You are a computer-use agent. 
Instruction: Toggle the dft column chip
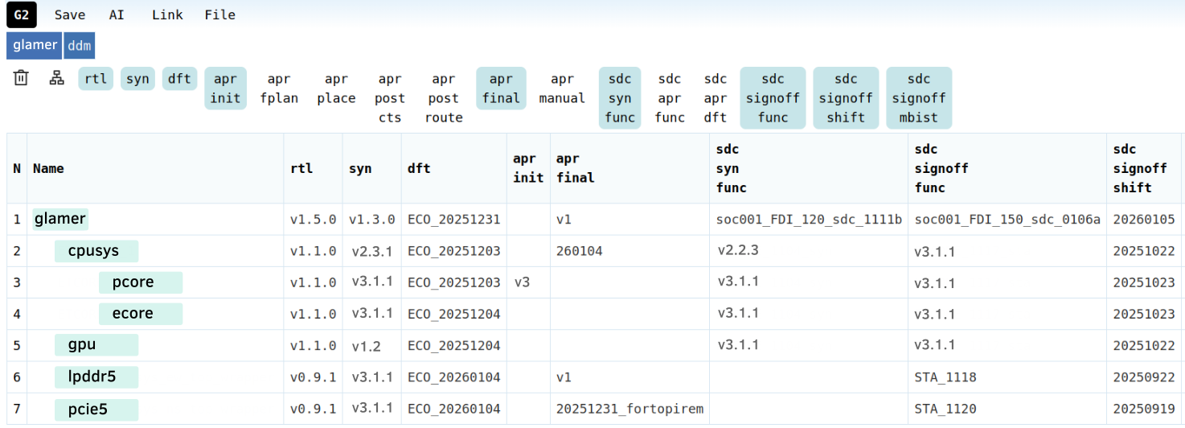pos(179,79)
